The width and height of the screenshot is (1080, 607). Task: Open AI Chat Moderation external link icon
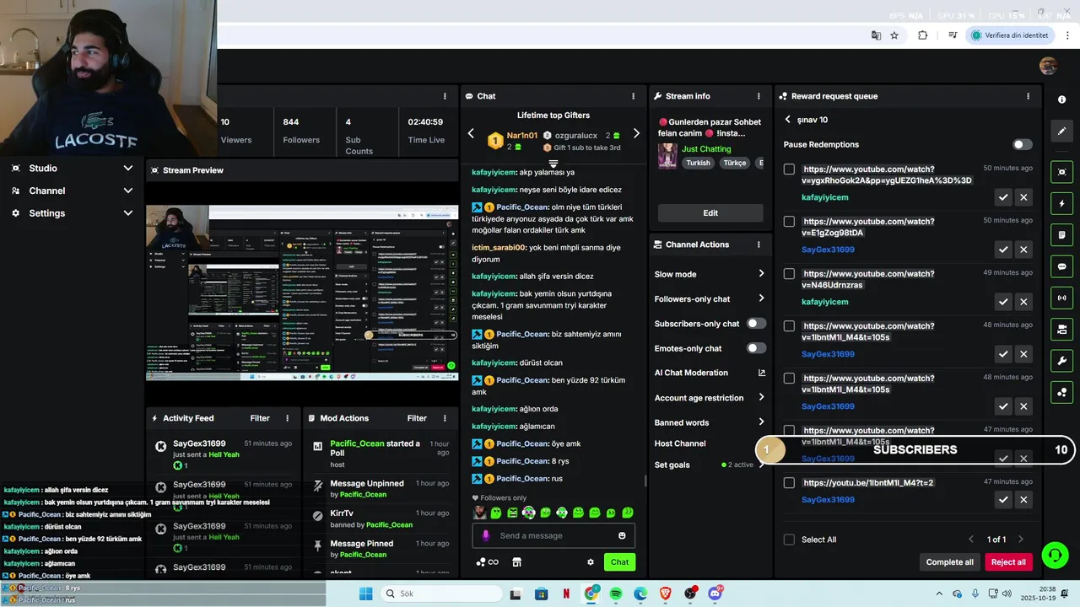[x=761, y=373]
